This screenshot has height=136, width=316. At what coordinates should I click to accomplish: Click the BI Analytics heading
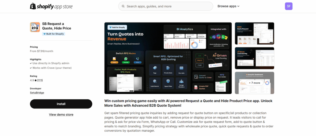(x=185, y=29)
